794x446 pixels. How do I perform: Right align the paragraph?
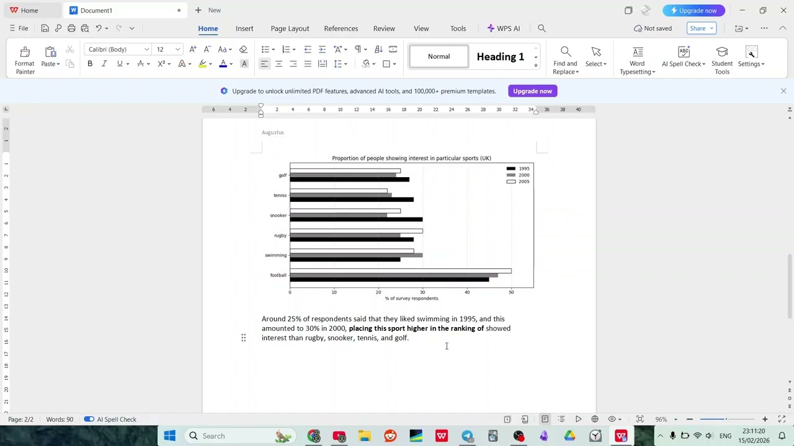coord(293,64)
